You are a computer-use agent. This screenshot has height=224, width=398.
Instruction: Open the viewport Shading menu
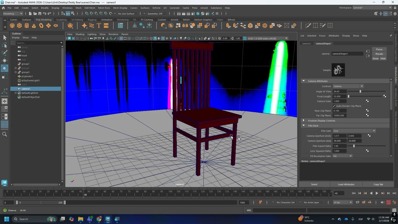[x=80, y=34]
